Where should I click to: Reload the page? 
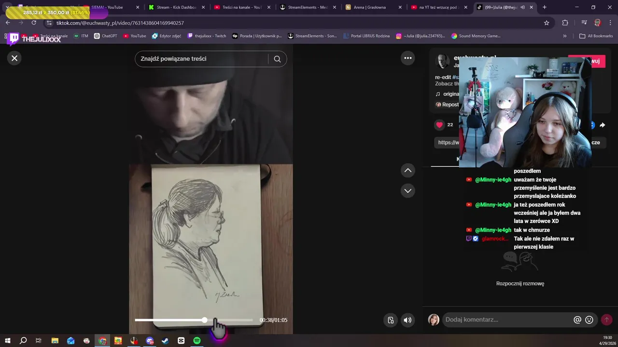tap(34, 23)
